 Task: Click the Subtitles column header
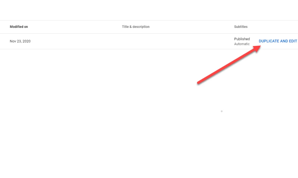point(241,27)
